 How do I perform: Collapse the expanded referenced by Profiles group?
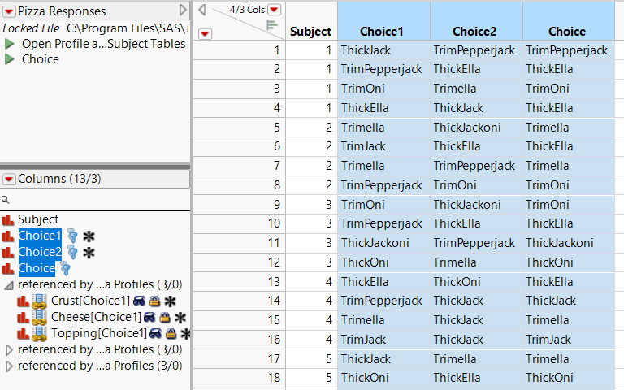click(x=9, y=285)
